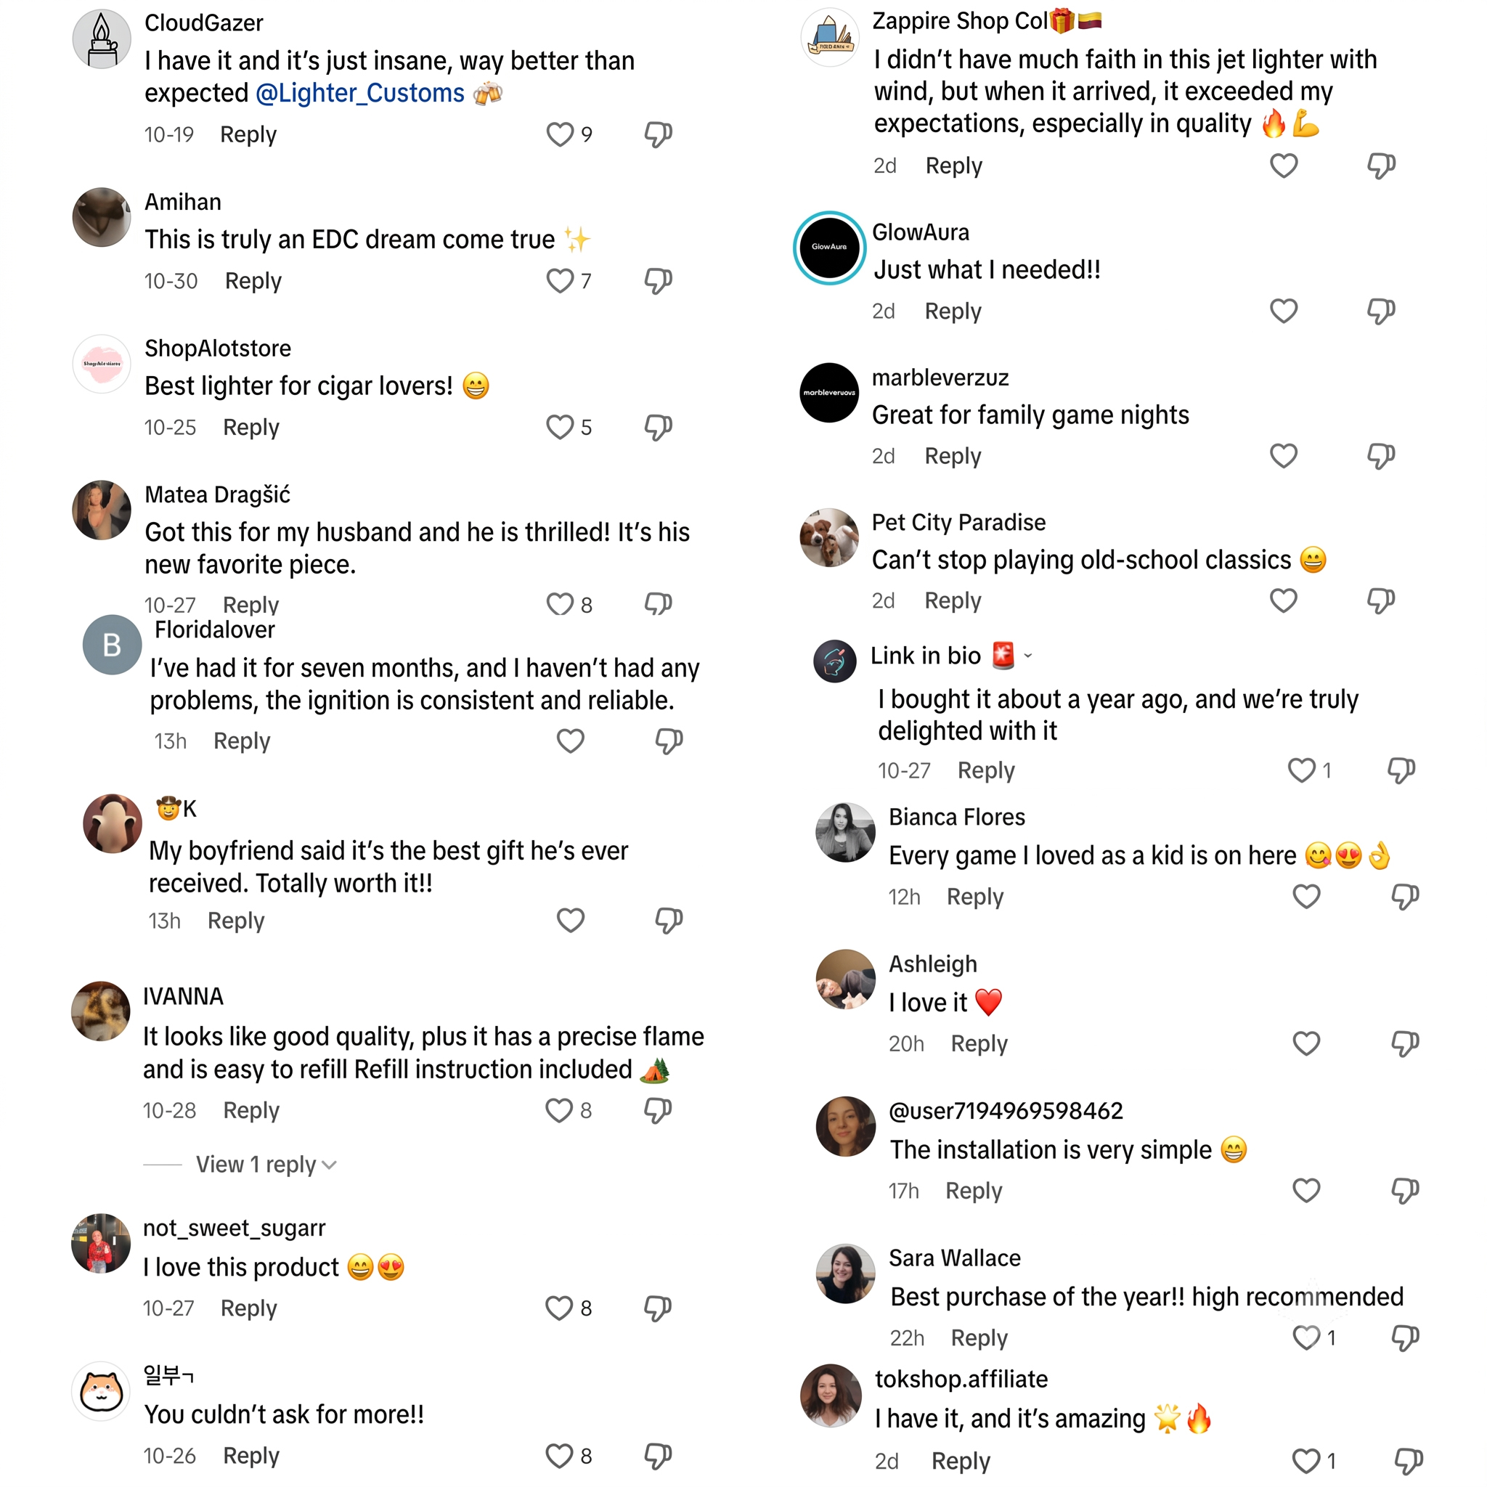1487x1487 pixels.
Task: Toggle like on Zappire Shop Col's comment
Action: pos(1284,166)
